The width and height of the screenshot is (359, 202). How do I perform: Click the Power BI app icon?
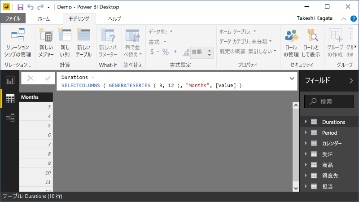6,7
